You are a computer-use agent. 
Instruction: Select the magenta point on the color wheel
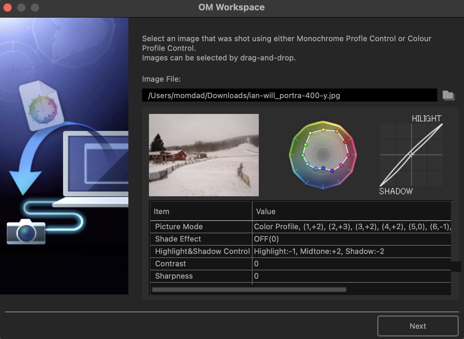click(x=341, y=165)
